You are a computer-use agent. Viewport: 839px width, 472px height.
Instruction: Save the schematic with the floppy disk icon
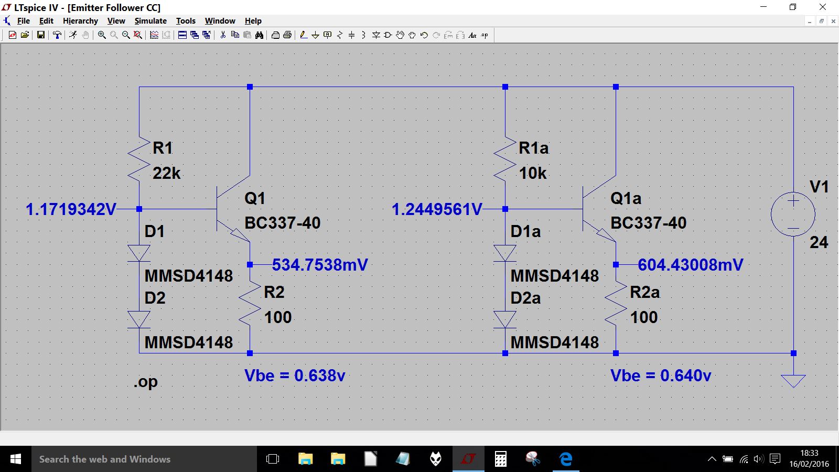(40, 35)
